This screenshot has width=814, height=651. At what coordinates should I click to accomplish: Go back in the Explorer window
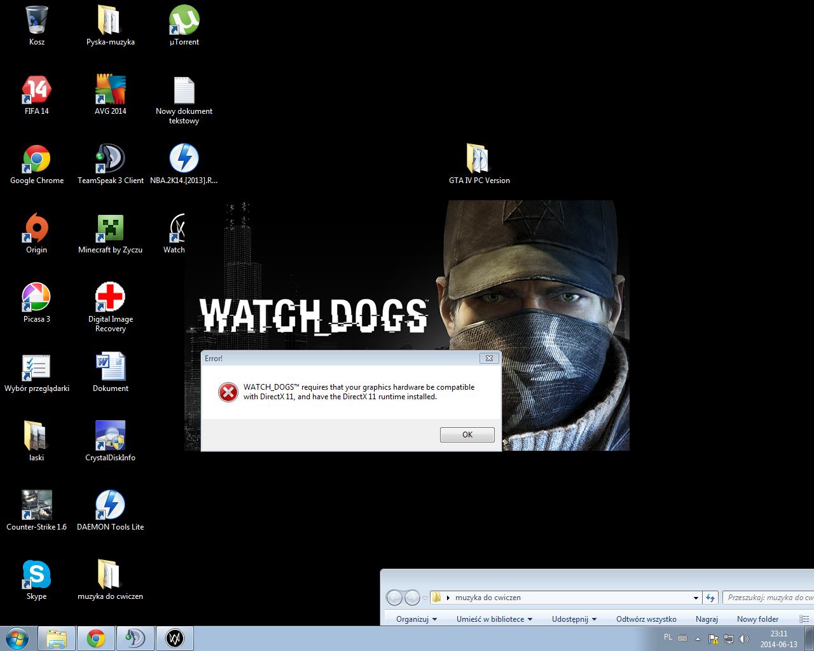click(394, 598)
